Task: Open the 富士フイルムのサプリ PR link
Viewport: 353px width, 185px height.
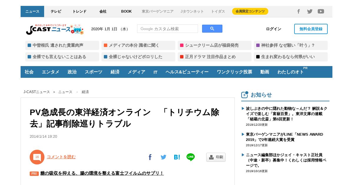Action: 102,173
